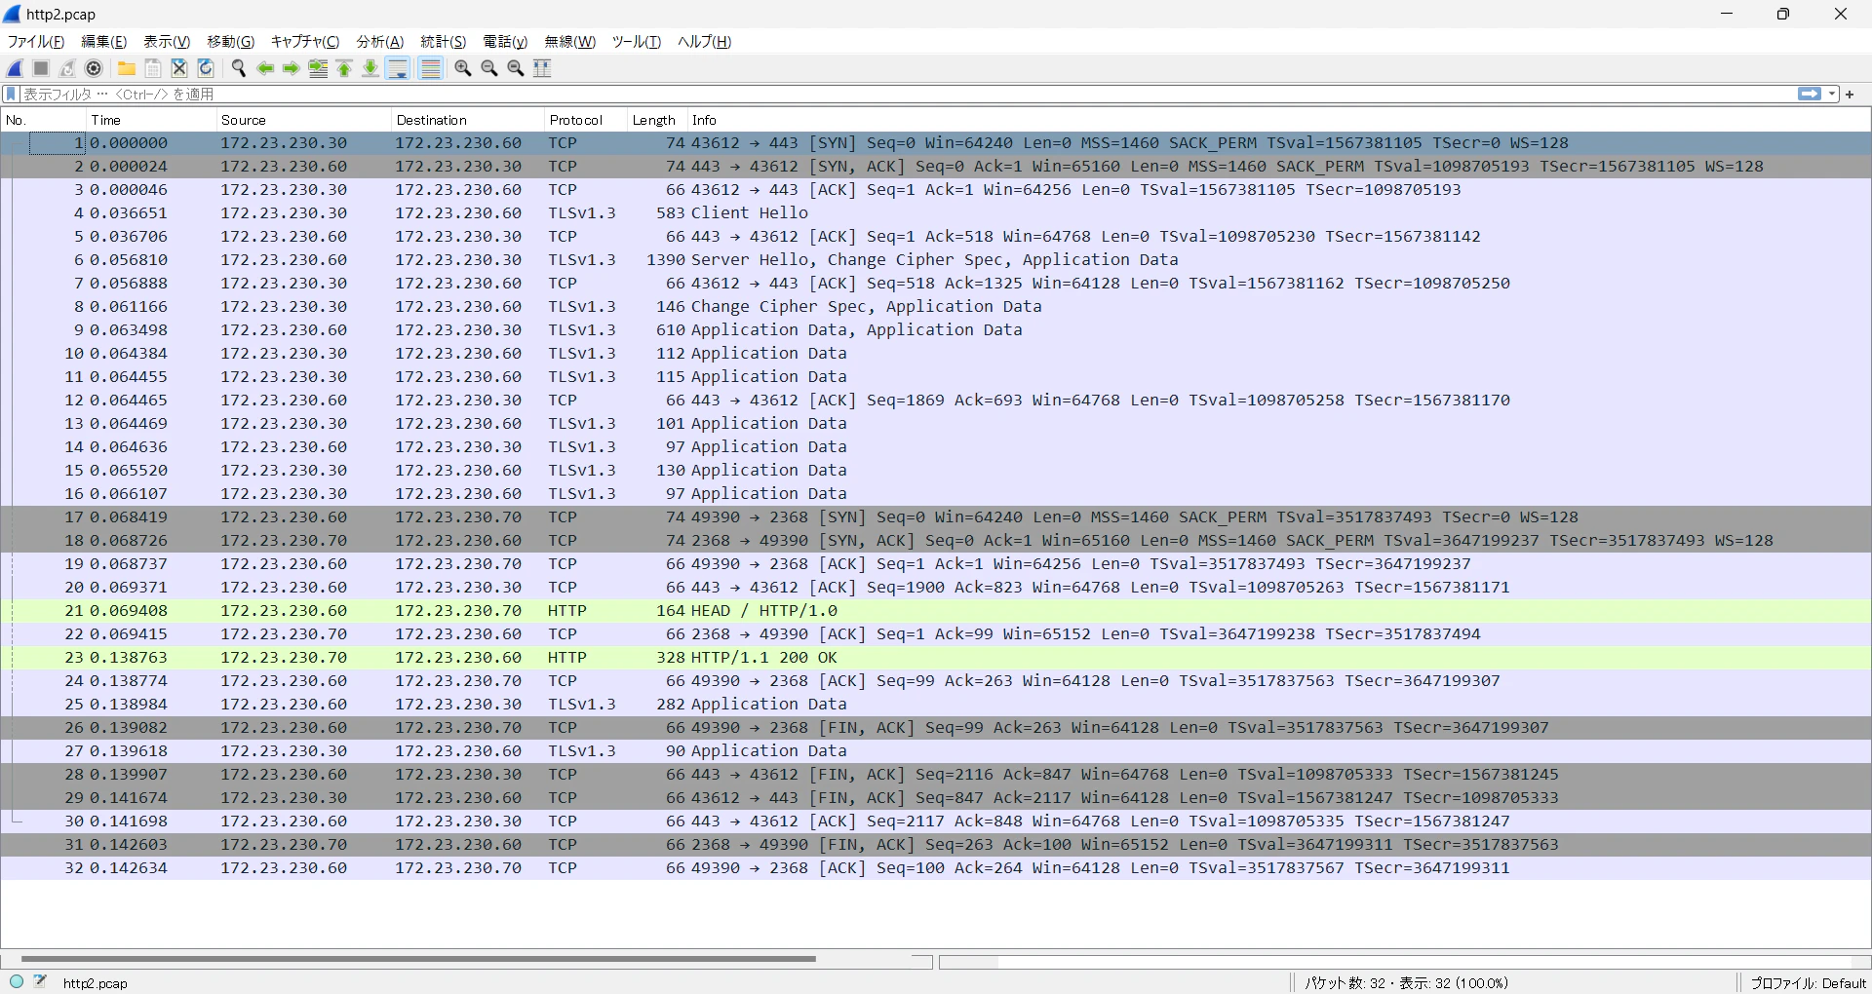Reload the capture file from the toolbar
1872x994 pixels.
point(206,68)
